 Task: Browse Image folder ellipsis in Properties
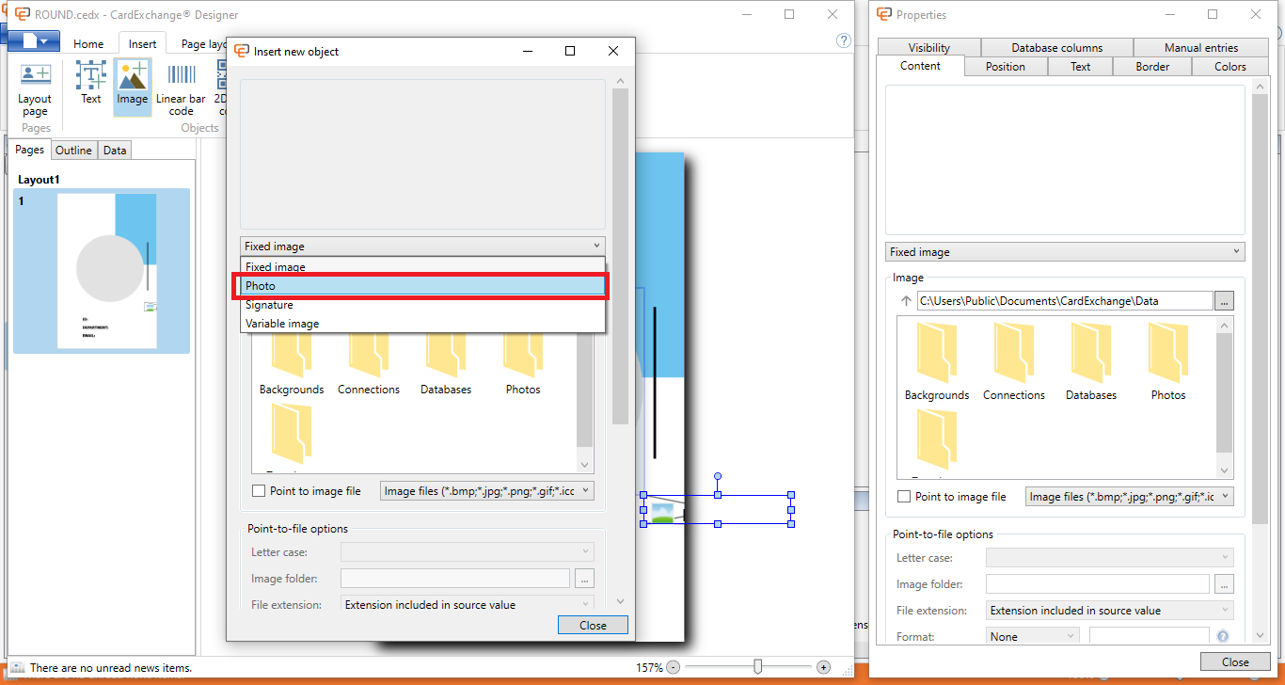click(1223, 584)
